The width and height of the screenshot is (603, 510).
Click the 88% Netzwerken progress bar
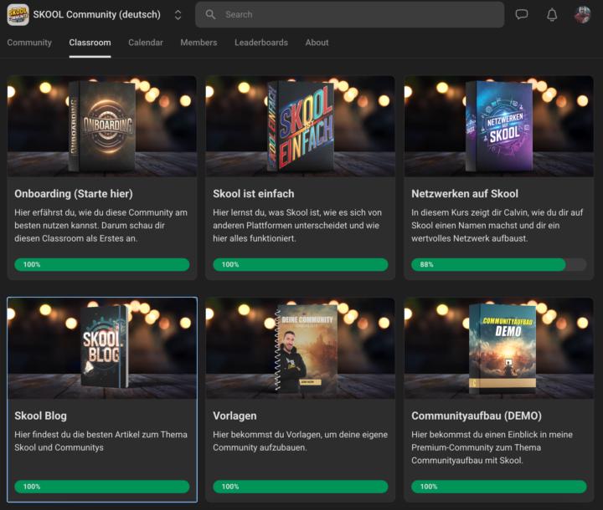499,264
